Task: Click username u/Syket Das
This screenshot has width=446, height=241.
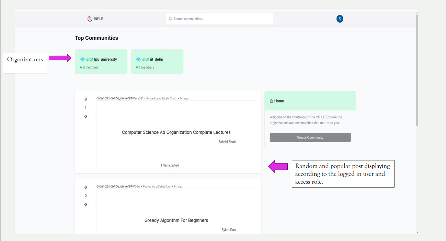Action: [162, 186]
